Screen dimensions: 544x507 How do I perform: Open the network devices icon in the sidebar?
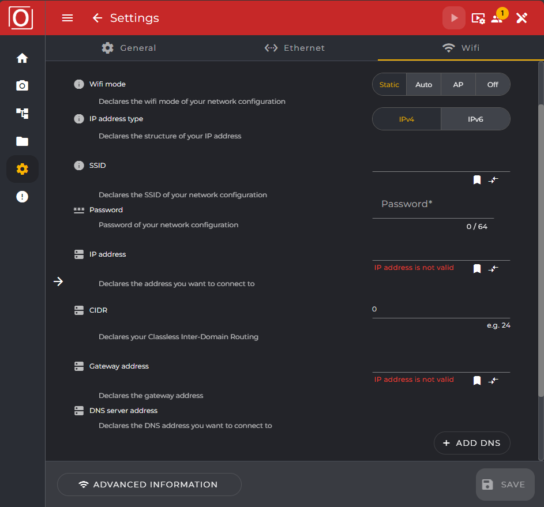click(x=22, y=113)
